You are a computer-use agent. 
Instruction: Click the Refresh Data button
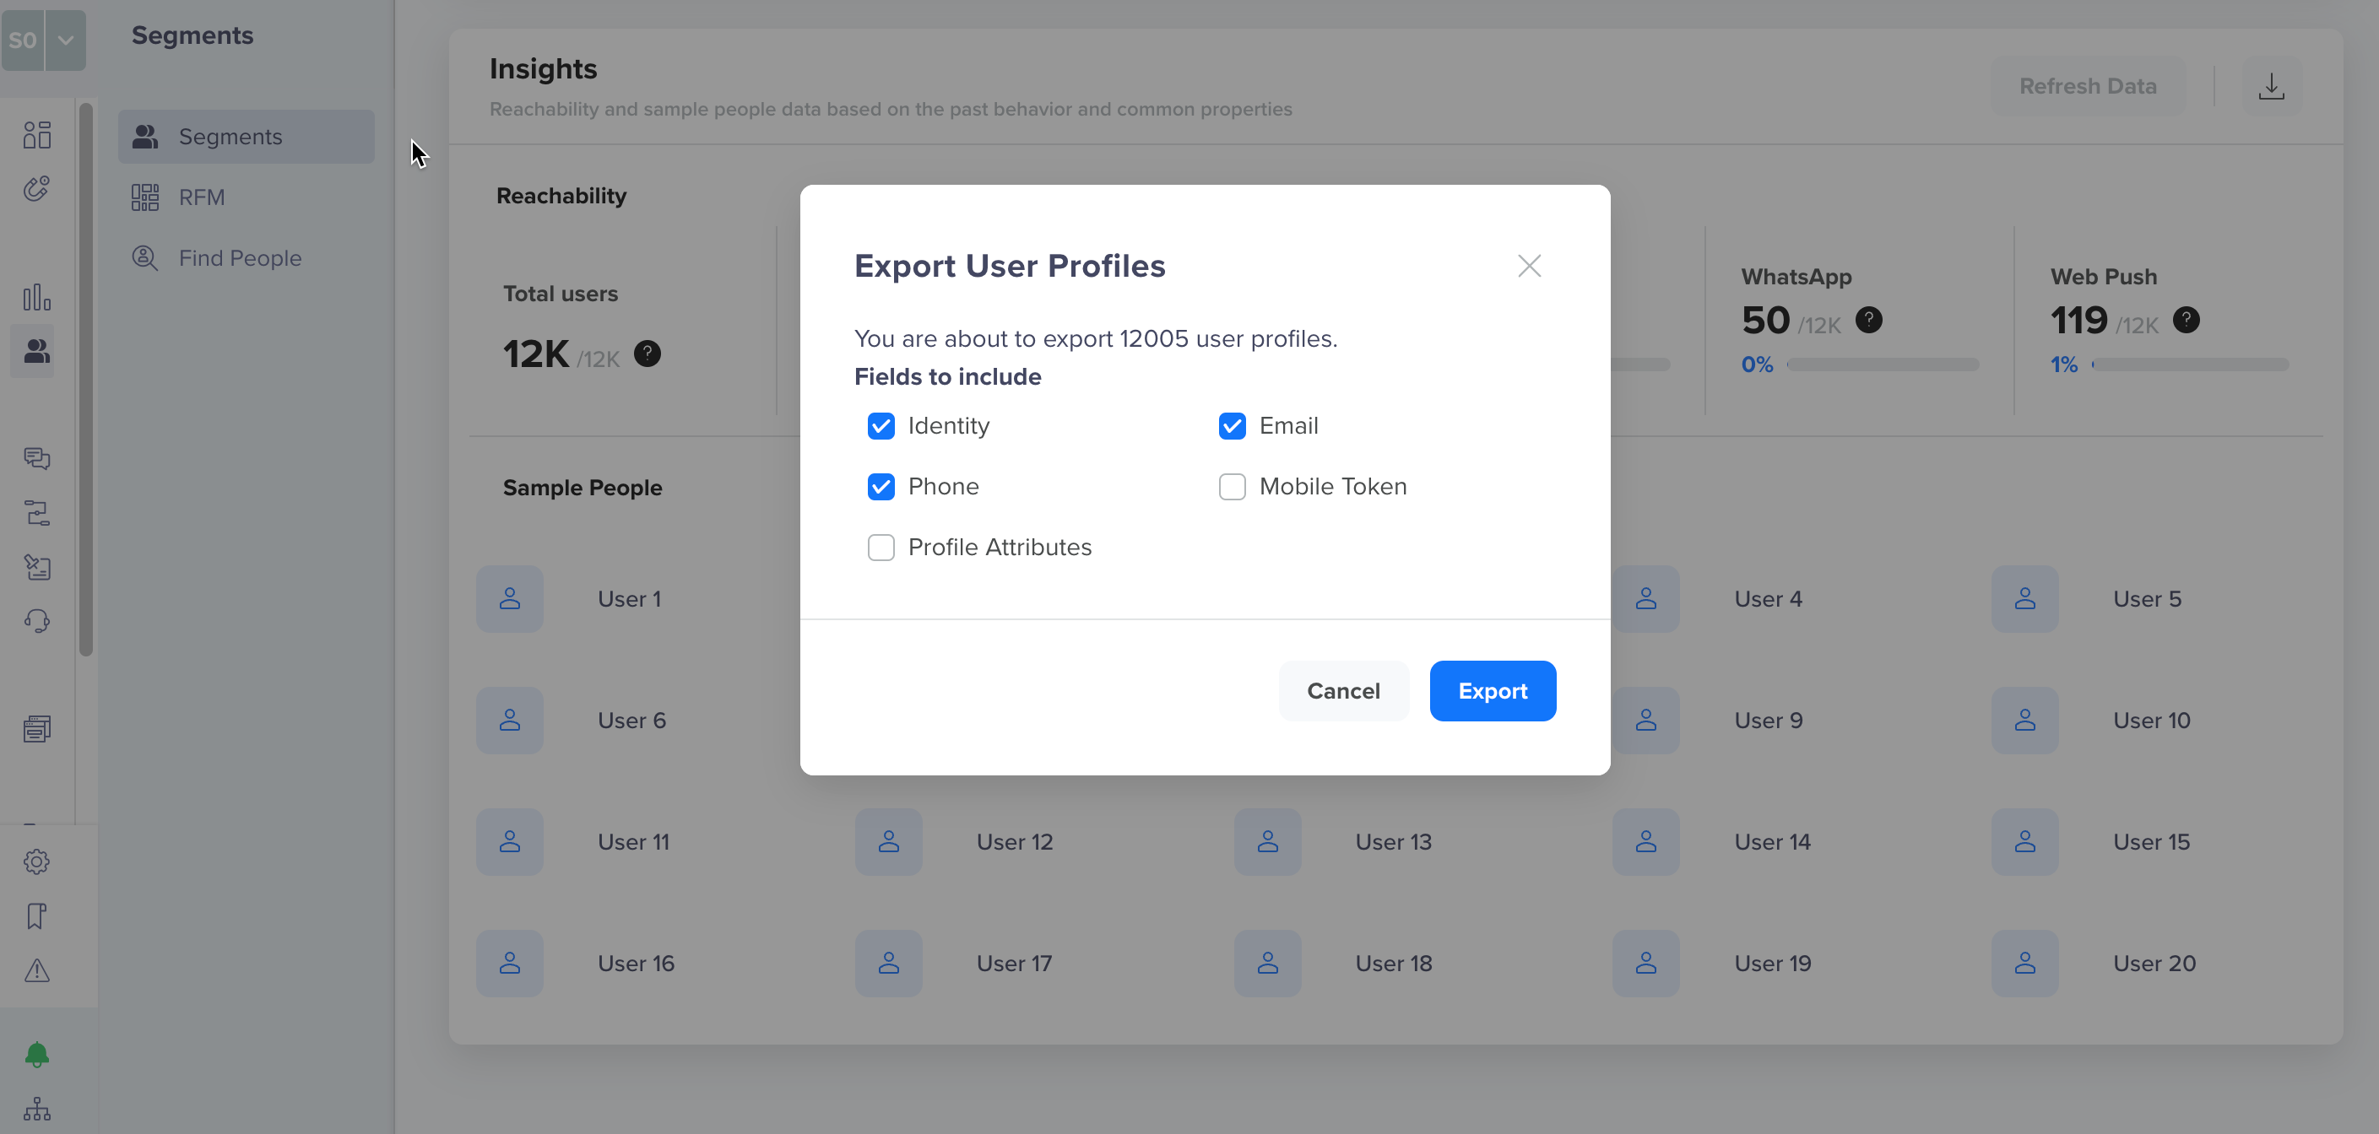(x=2086, y=85)
